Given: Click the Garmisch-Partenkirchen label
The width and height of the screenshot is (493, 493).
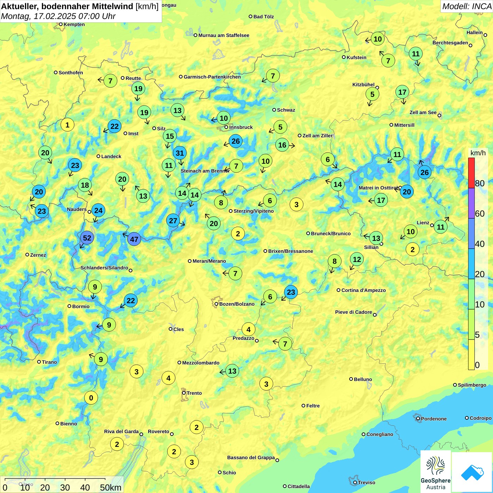Looking at the screenshot, I should click(x=212, y=77).
